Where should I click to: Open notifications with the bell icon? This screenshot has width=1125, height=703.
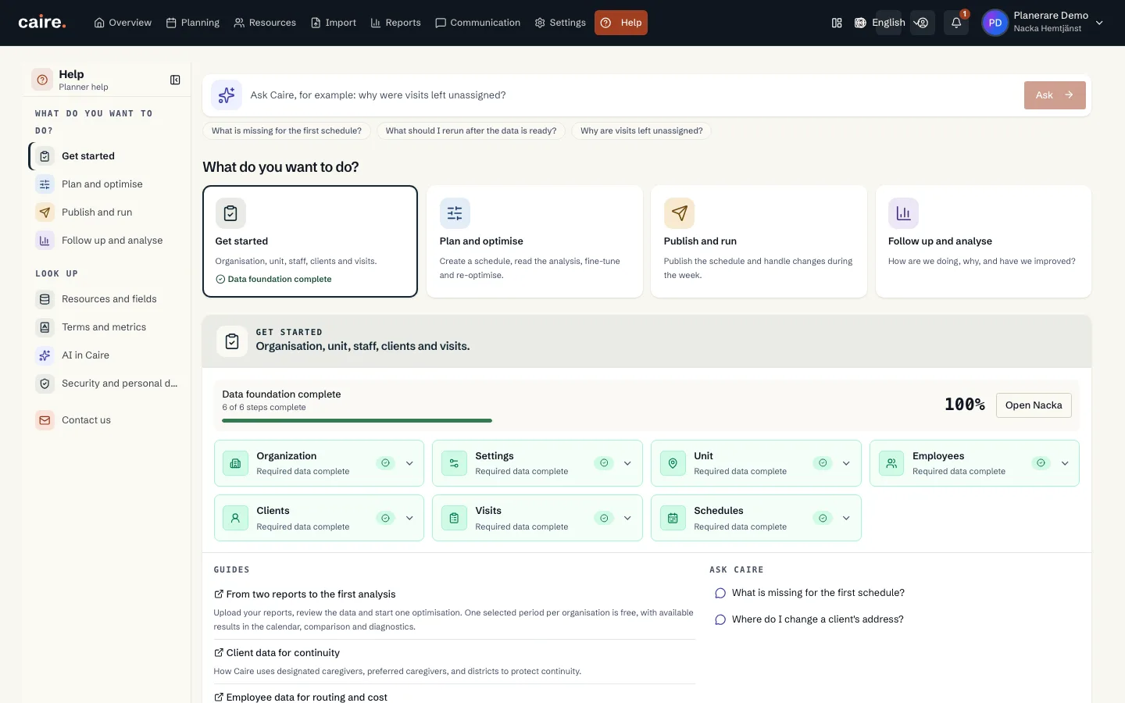(956, 23)
